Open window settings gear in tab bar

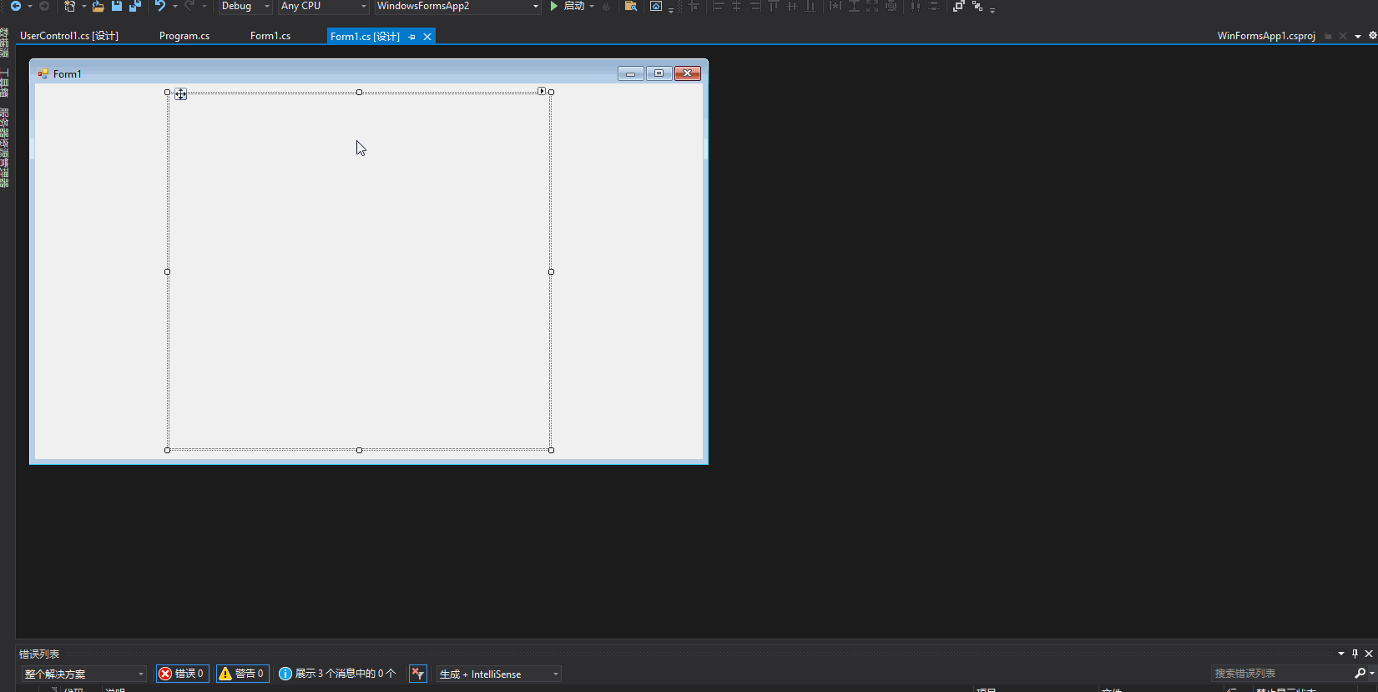point(1373,36)
